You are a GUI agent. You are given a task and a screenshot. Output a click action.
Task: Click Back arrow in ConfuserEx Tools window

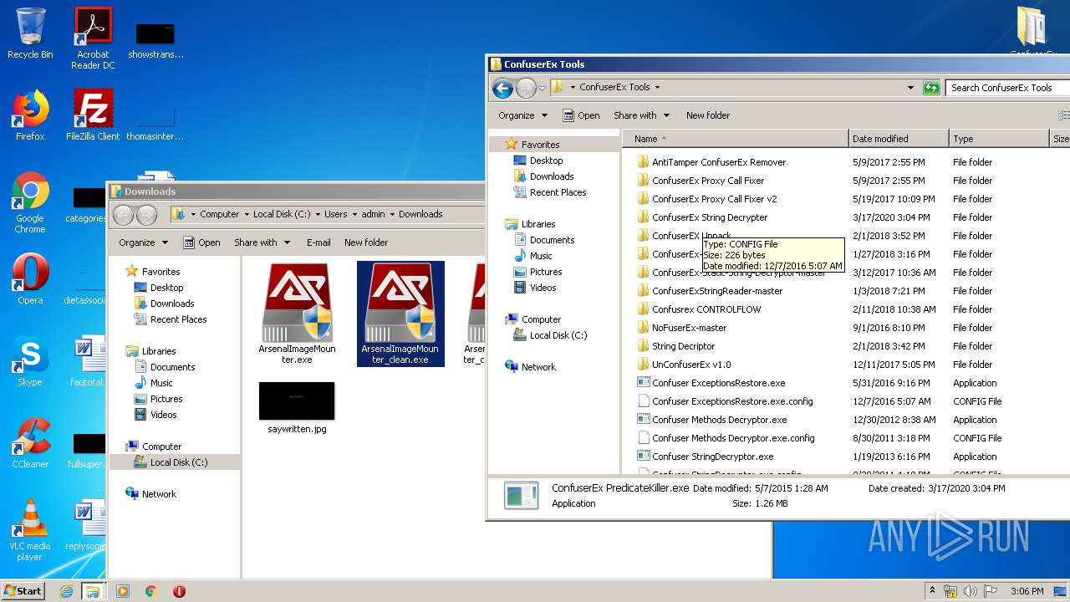(x=502, y=88)
